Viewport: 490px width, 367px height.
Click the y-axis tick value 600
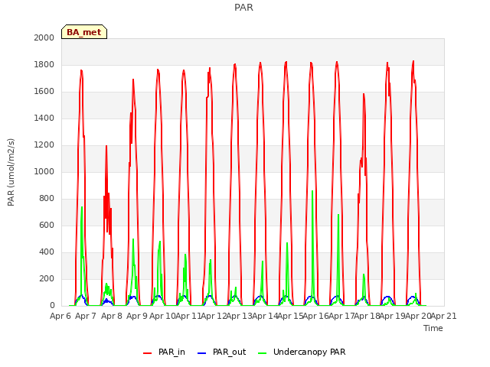(x=47, y=225)
